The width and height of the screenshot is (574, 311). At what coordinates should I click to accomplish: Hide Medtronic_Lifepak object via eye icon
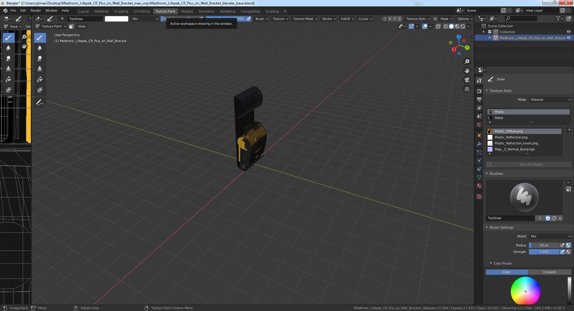point(569,38)
